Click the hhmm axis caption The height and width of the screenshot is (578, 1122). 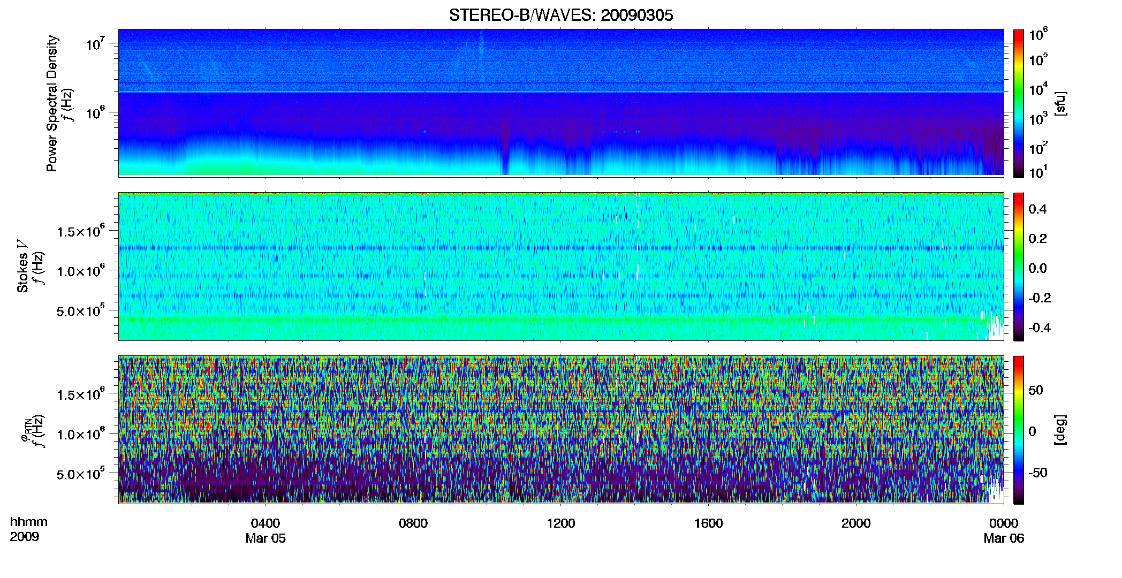tap(29, 522)
